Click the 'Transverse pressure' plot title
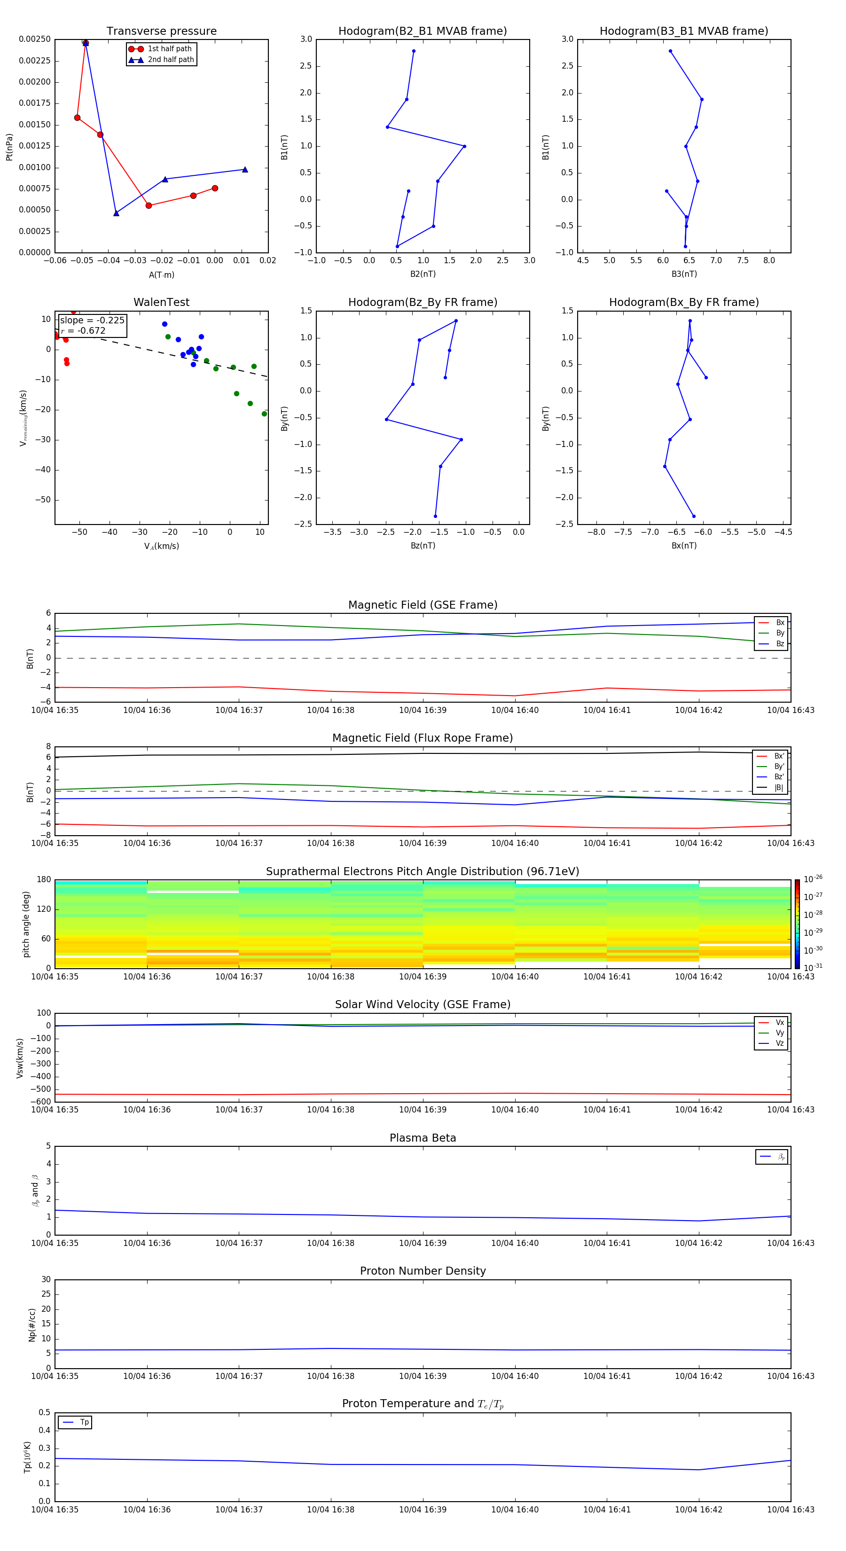The image size is (846, 1551). point(161,31)
